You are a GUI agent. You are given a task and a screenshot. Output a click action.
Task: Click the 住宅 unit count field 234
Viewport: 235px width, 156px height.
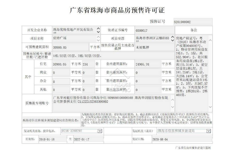(89, 64)
